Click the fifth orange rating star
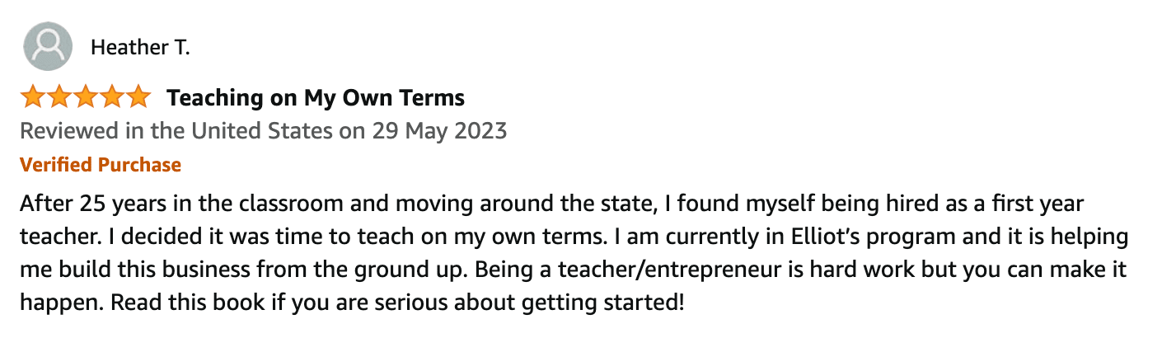 point(137,97)
